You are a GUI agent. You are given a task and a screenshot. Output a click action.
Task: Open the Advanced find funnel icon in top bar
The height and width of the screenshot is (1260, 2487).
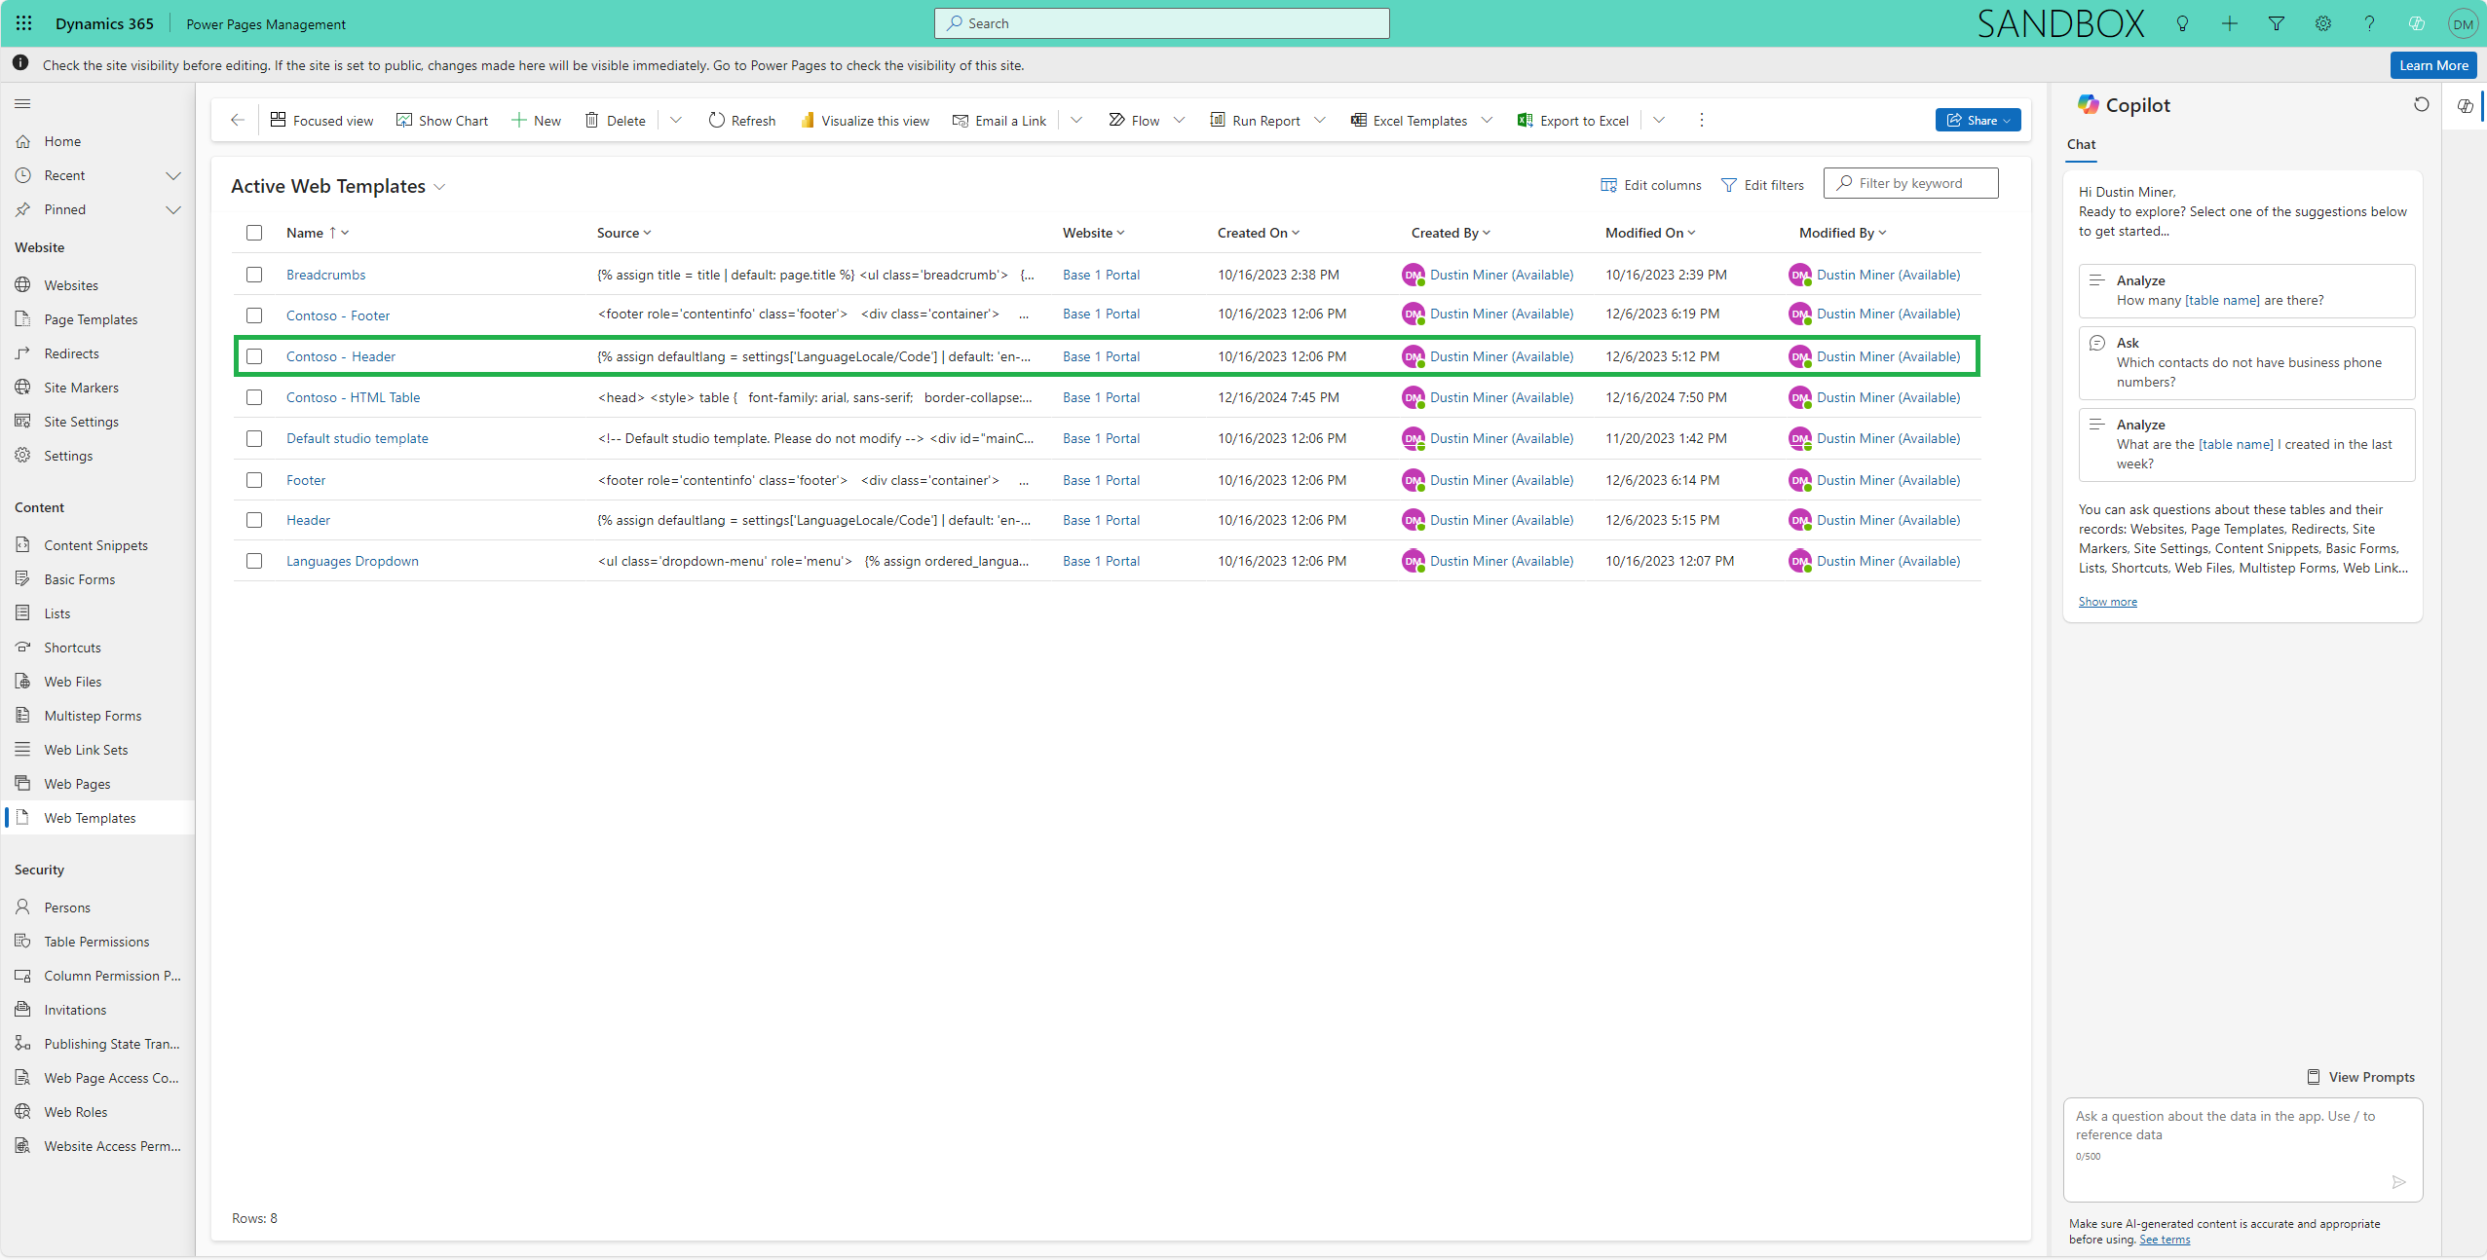(x=2277, y=23)
